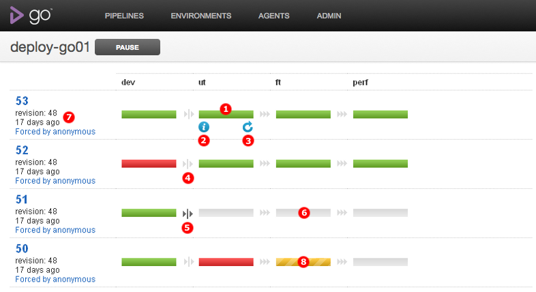The image size is (536, 292).
Task: Click manual gate icon before ut in pipeline 53
Action: pyautogui.click(x=188, y=115)
